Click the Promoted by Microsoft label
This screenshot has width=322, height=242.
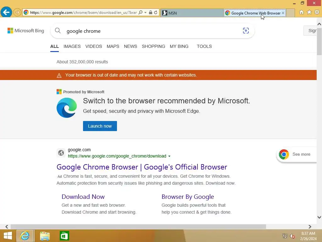(x=84, y=92)
